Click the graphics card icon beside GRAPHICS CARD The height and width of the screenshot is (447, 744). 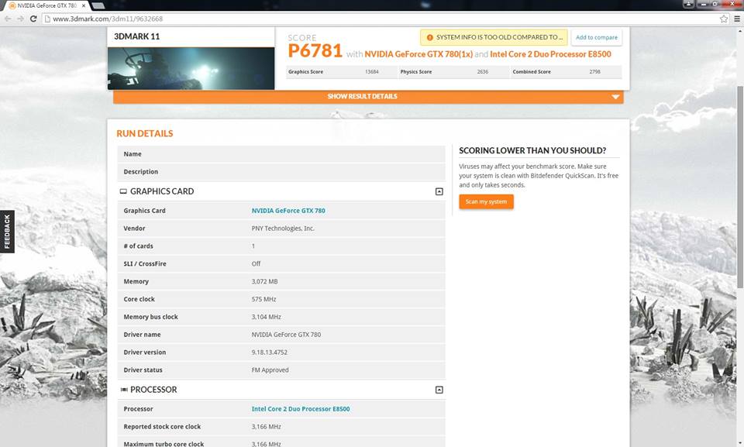click(123, 191)
